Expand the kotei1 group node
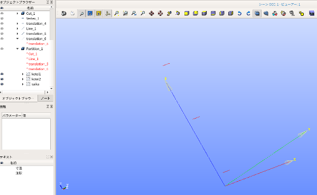The height and width of the screenshot is (195, 317). tap(23, 74)
